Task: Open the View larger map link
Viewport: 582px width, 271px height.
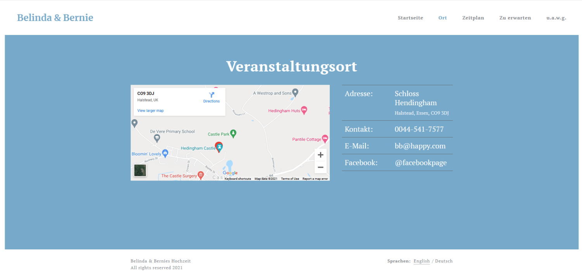Action: [x=151, y=111]
